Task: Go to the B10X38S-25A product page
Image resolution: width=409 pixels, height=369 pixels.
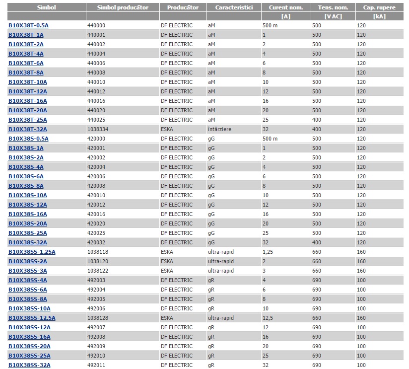Action: (28, 233)
